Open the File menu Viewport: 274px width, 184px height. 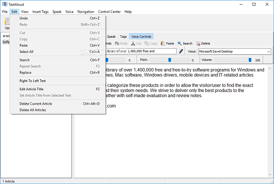(x=5, y=12)
